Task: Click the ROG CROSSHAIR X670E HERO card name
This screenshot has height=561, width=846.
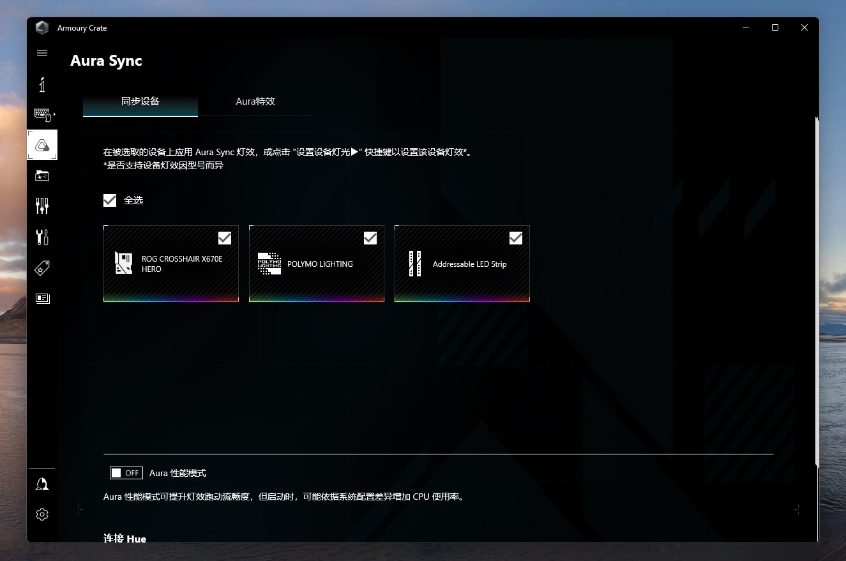Action: pos(182,264)
